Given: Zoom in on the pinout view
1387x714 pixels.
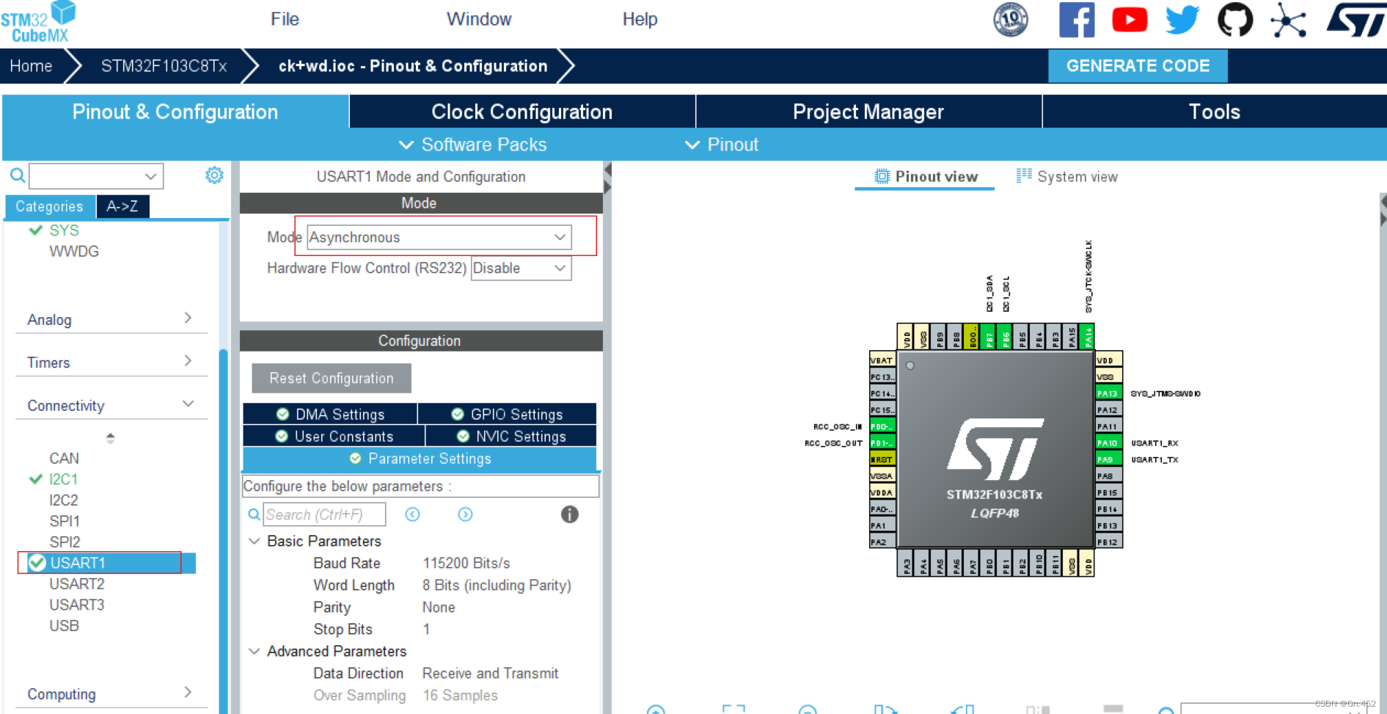Looking at the screenshot, I should point(656,709).
